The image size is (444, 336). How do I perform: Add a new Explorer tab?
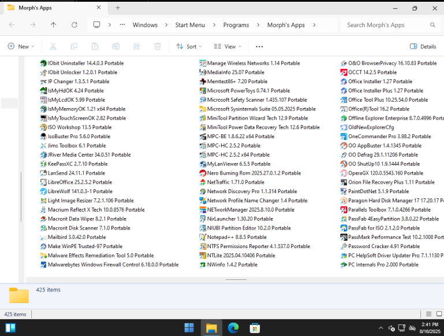(118, 8)
